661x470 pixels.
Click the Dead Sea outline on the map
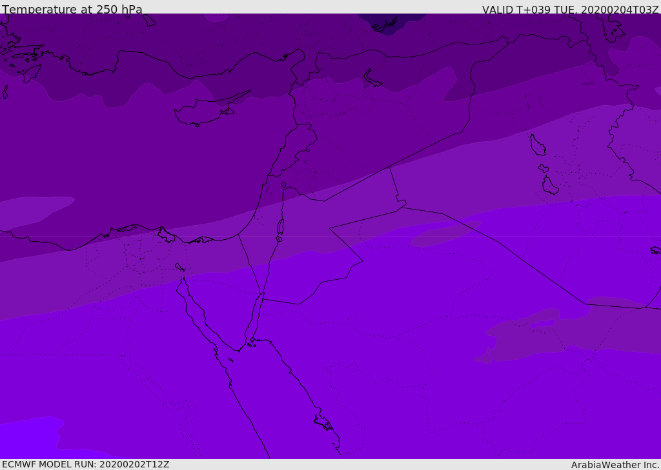[x=280, y=227]
